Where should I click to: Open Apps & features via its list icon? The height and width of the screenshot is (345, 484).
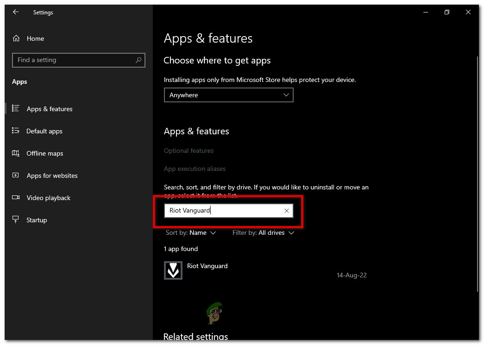[15, 109]
